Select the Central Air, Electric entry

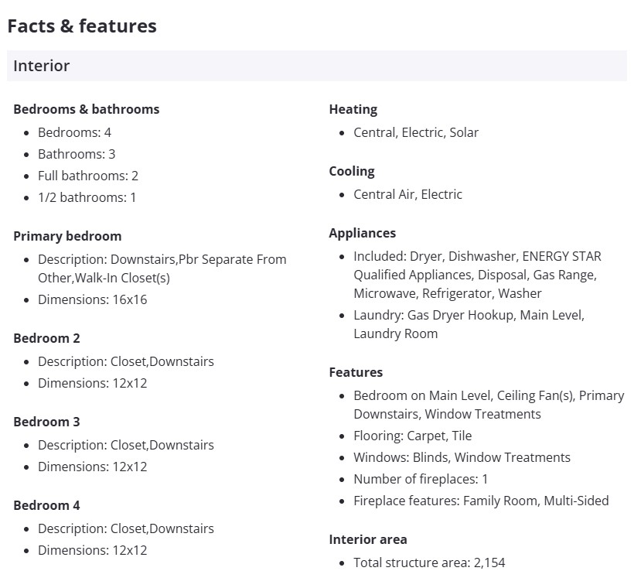pos(407,194)
